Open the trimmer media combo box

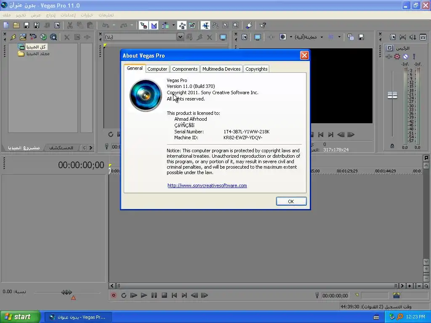point(144,37)
